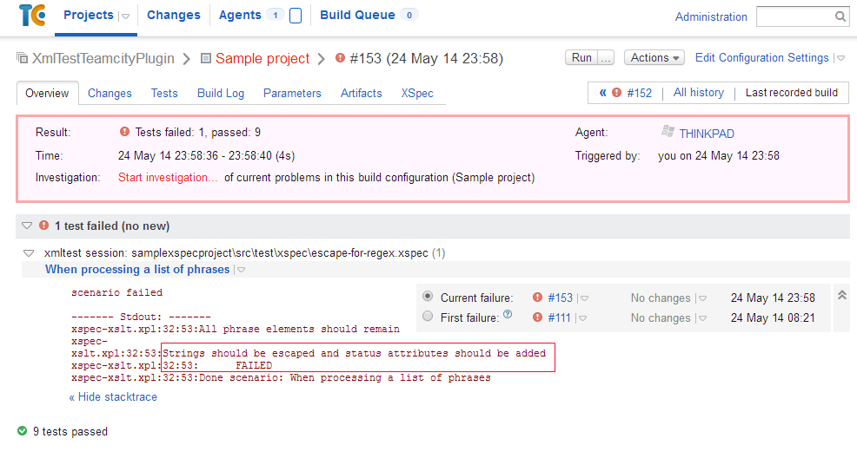Click the search magnifier icon

pyautogui.click(x=840, y=16)
